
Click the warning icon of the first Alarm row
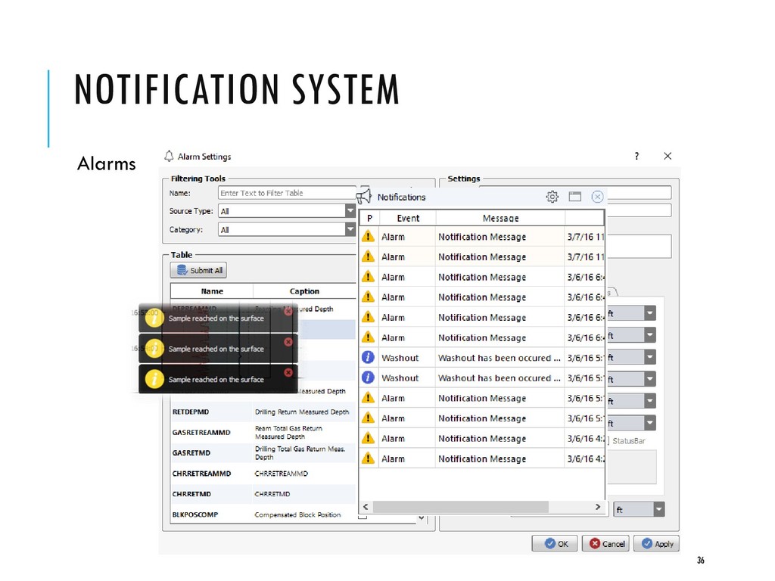click(368, 237)
